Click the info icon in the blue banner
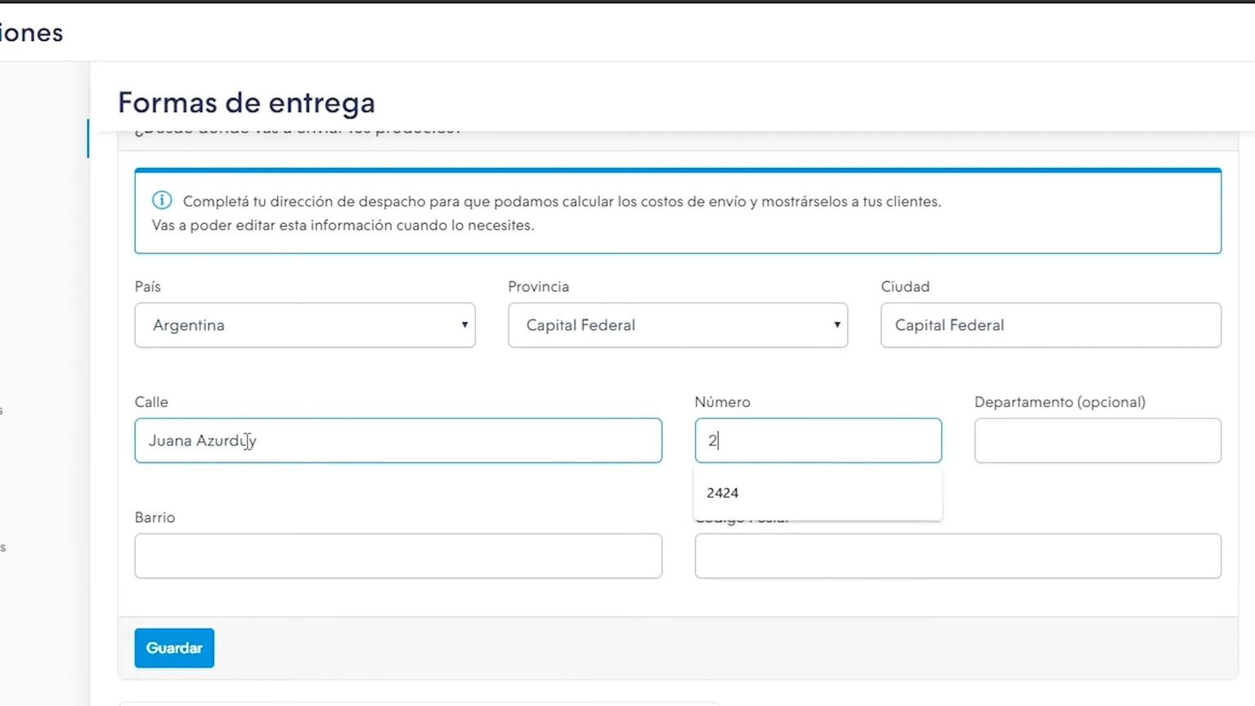Screen dimensions: 1255x706 point(162,200)
